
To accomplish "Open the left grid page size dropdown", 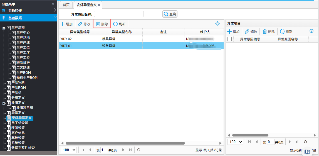I will pos(69,150).
